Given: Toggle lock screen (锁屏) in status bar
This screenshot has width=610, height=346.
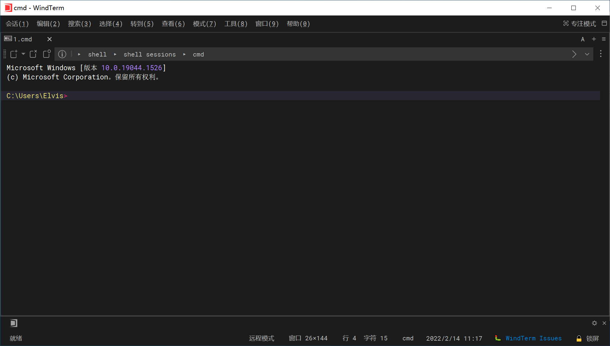Looking at the screenshot, I should (588, 338).
